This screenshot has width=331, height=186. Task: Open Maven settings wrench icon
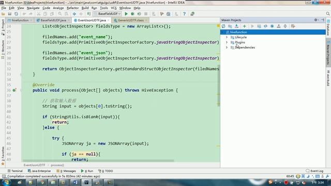[x=293, y=26]
